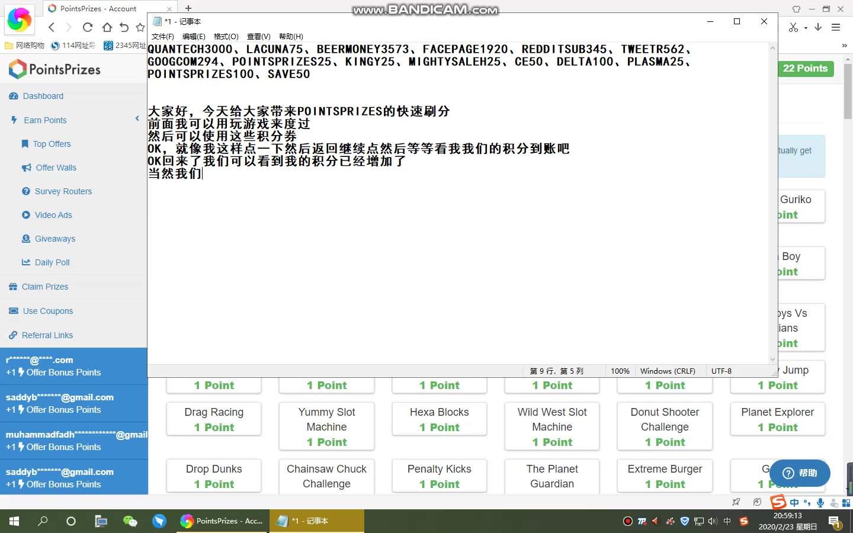Screen dimensions: 853x533
Task: Open Earn Points menu item
Action: pyautogui.click(x=45, y=120)
